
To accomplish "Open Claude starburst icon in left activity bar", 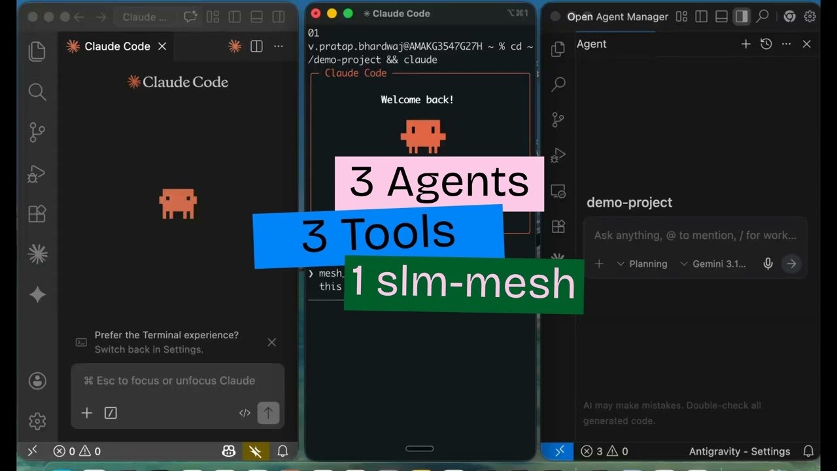I will tap(37, 254).
